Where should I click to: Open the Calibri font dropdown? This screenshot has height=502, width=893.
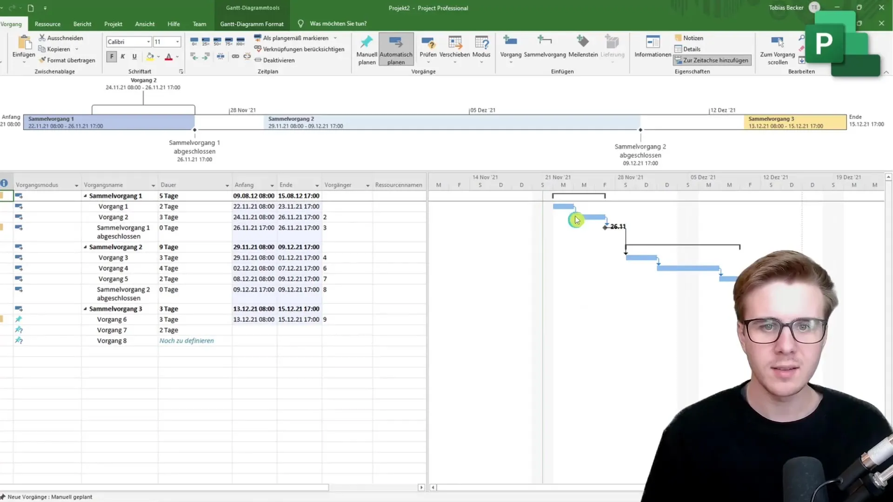point(148,42)
